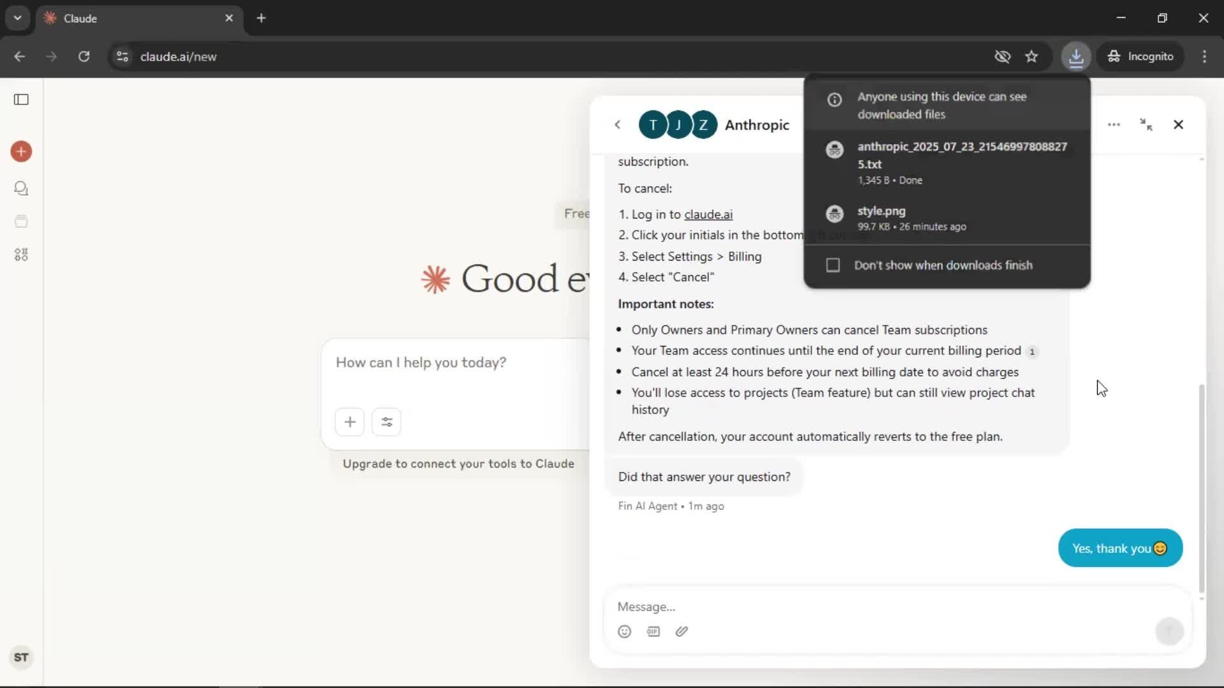Screen dimensions: 1224x688
Task: Open the support chat more options menu
Action: pyautogui.click(x=1114, y=125)
